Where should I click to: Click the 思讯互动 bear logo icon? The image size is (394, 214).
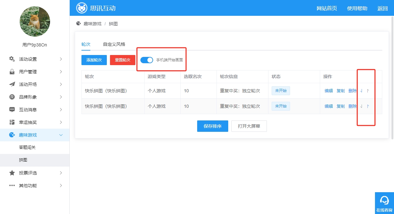82,8
